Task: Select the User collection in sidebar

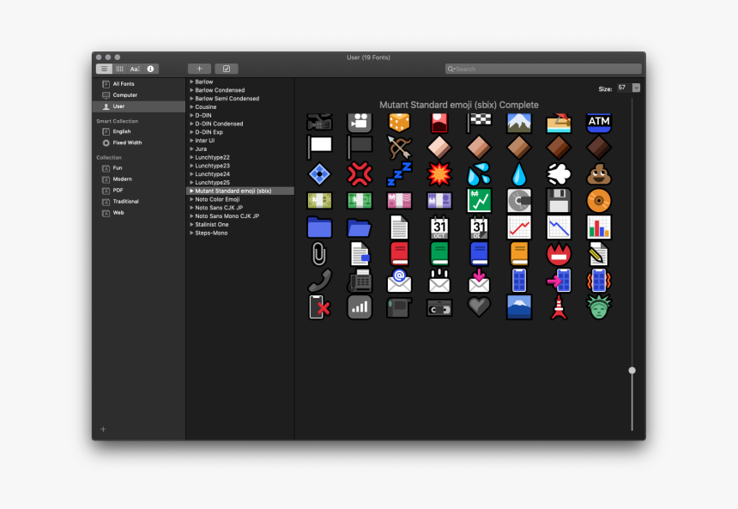Action: [138, 106]
